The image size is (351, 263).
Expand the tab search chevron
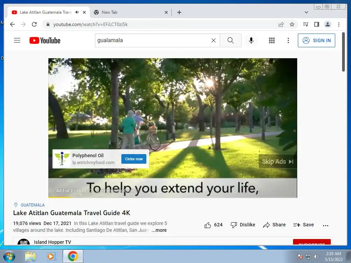point(306,12)
